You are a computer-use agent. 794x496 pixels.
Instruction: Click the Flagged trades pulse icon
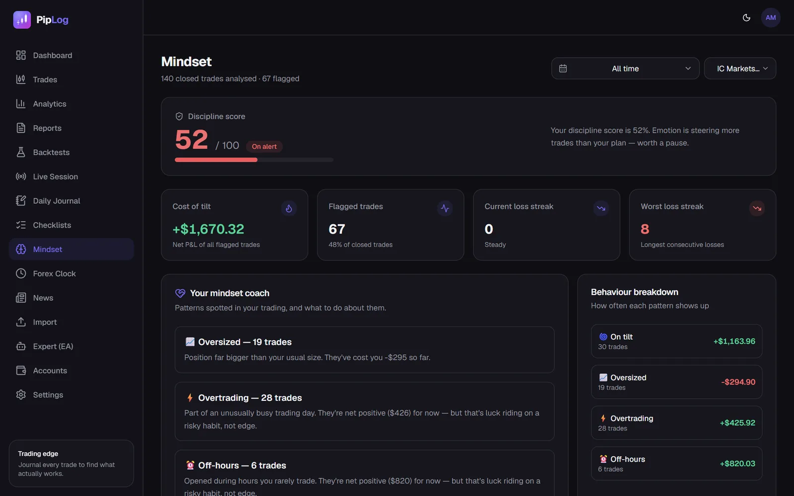click(x=445, y=208)
